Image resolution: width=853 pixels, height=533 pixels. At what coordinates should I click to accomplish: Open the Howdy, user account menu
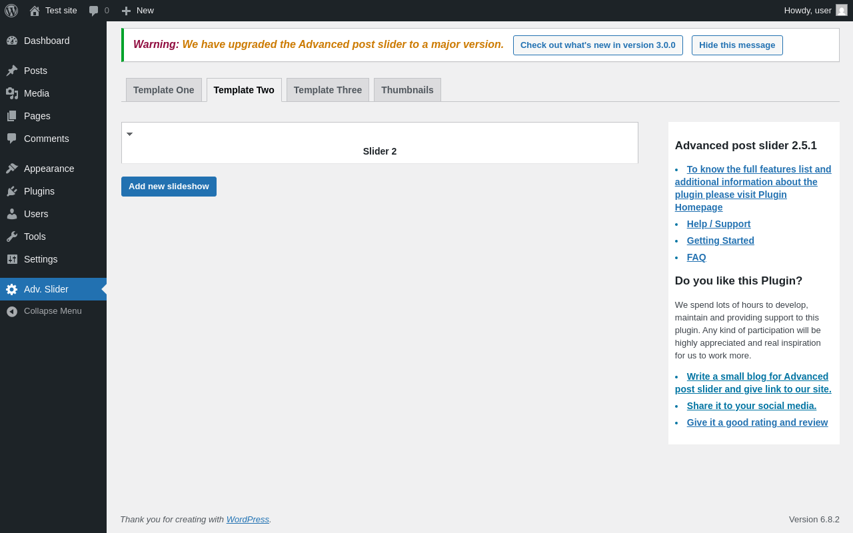[808, 11]
